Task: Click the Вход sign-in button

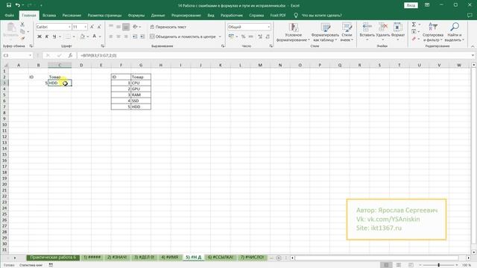Action: click(411, 5)
